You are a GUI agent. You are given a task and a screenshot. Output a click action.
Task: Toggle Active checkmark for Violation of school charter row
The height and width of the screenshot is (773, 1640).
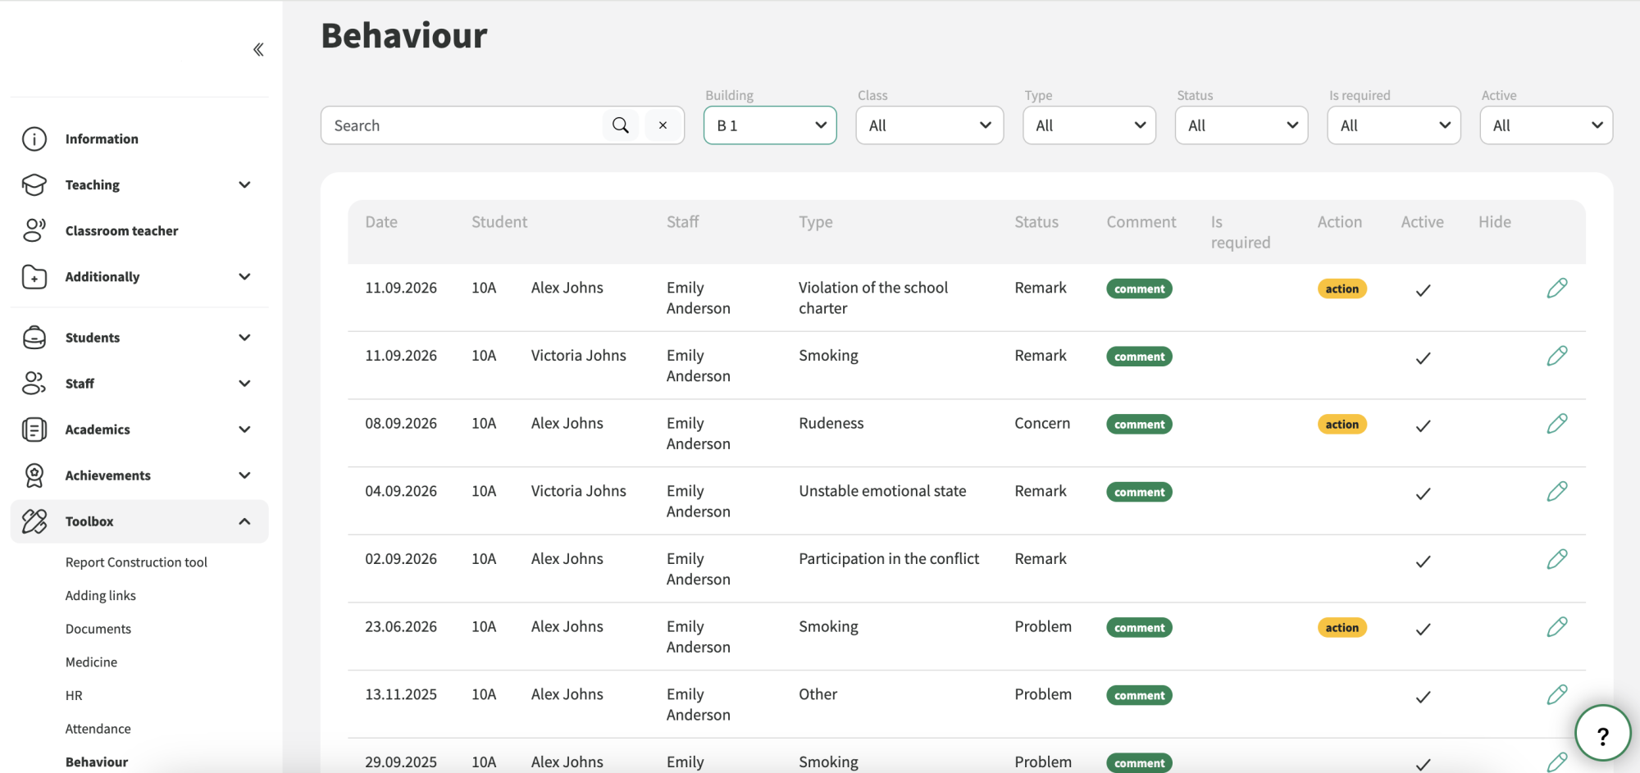[x=1423, y=290]
